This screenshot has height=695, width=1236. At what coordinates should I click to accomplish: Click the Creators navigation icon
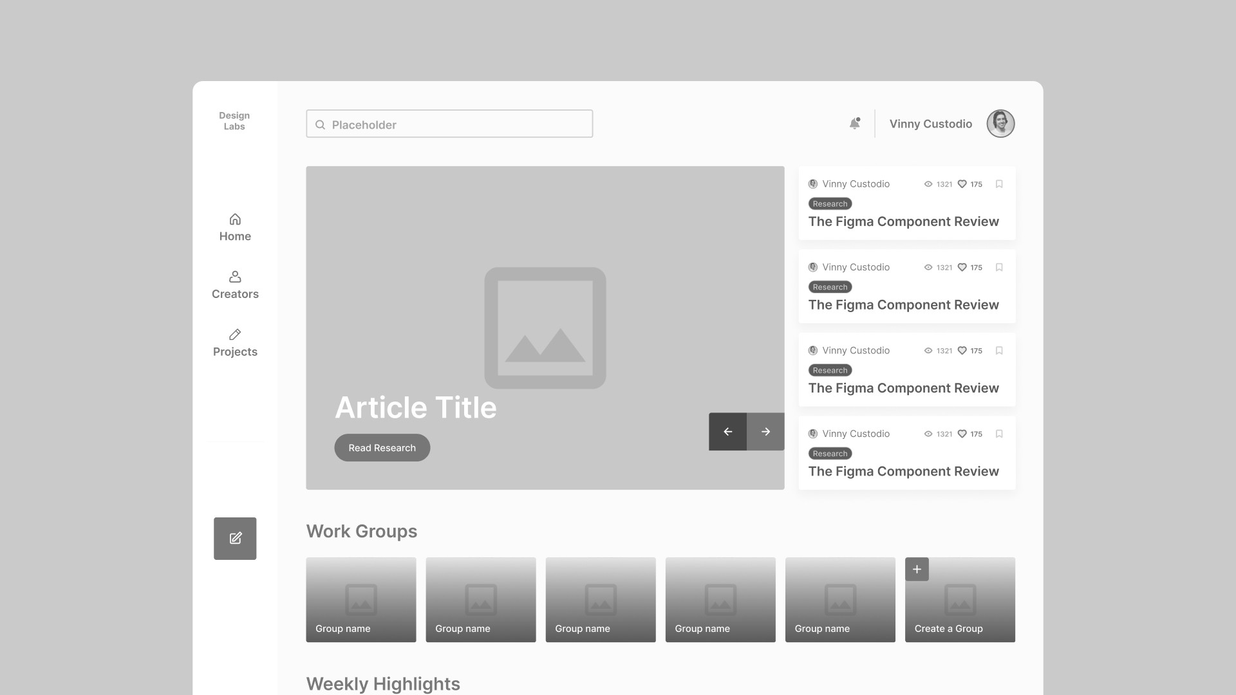pyautogui.click(x=235, y=277)
